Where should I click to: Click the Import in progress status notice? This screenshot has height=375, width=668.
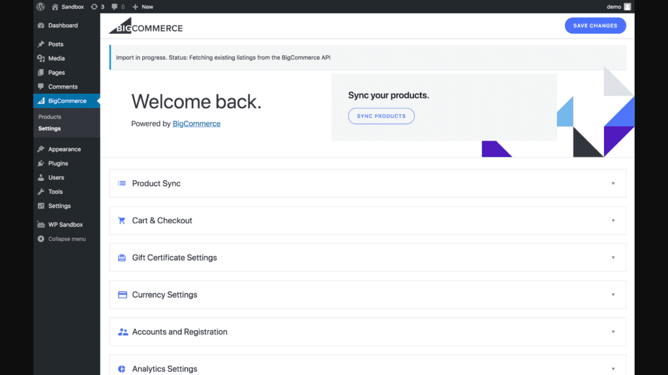pos(368,57)
